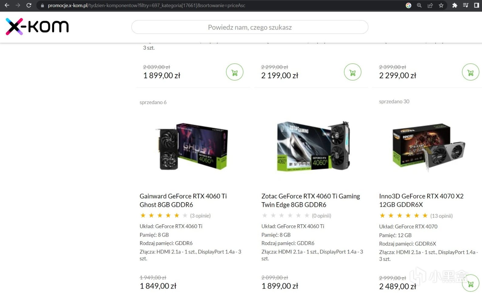
Task: Open Zotac GeForce RTX 4060 Ti Gaming title link
Action: point(311,200)
